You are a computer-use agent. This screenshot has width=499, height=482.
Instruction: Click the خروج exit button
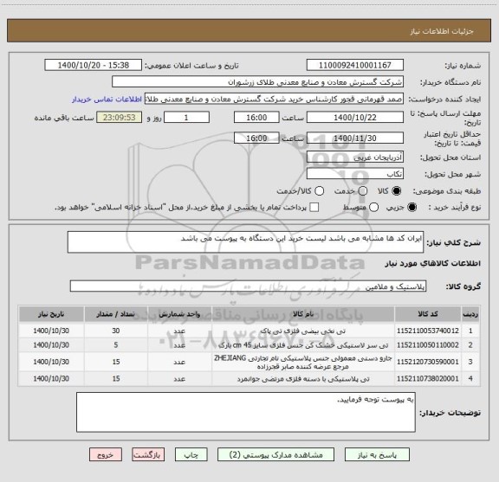pos(106,454)
